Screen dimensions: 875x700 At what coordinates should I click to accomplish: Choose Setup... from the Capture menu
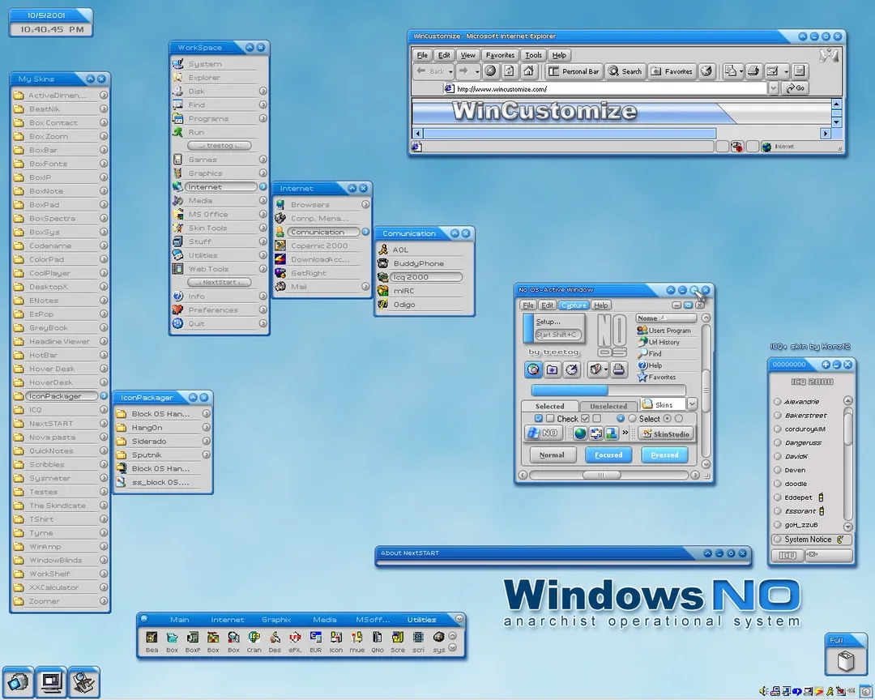click(x=548, y=322)
